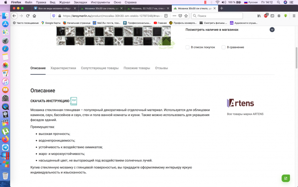Screen dimensions: 298x187
Task: Click the page vertical scrollbar thumb
Action: (x=296, y=58)
